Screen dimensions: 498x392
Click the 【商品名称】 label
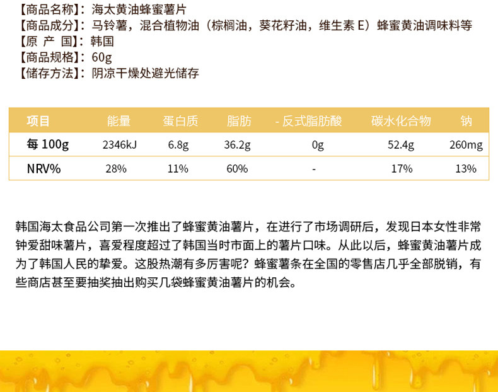(49, 9)
